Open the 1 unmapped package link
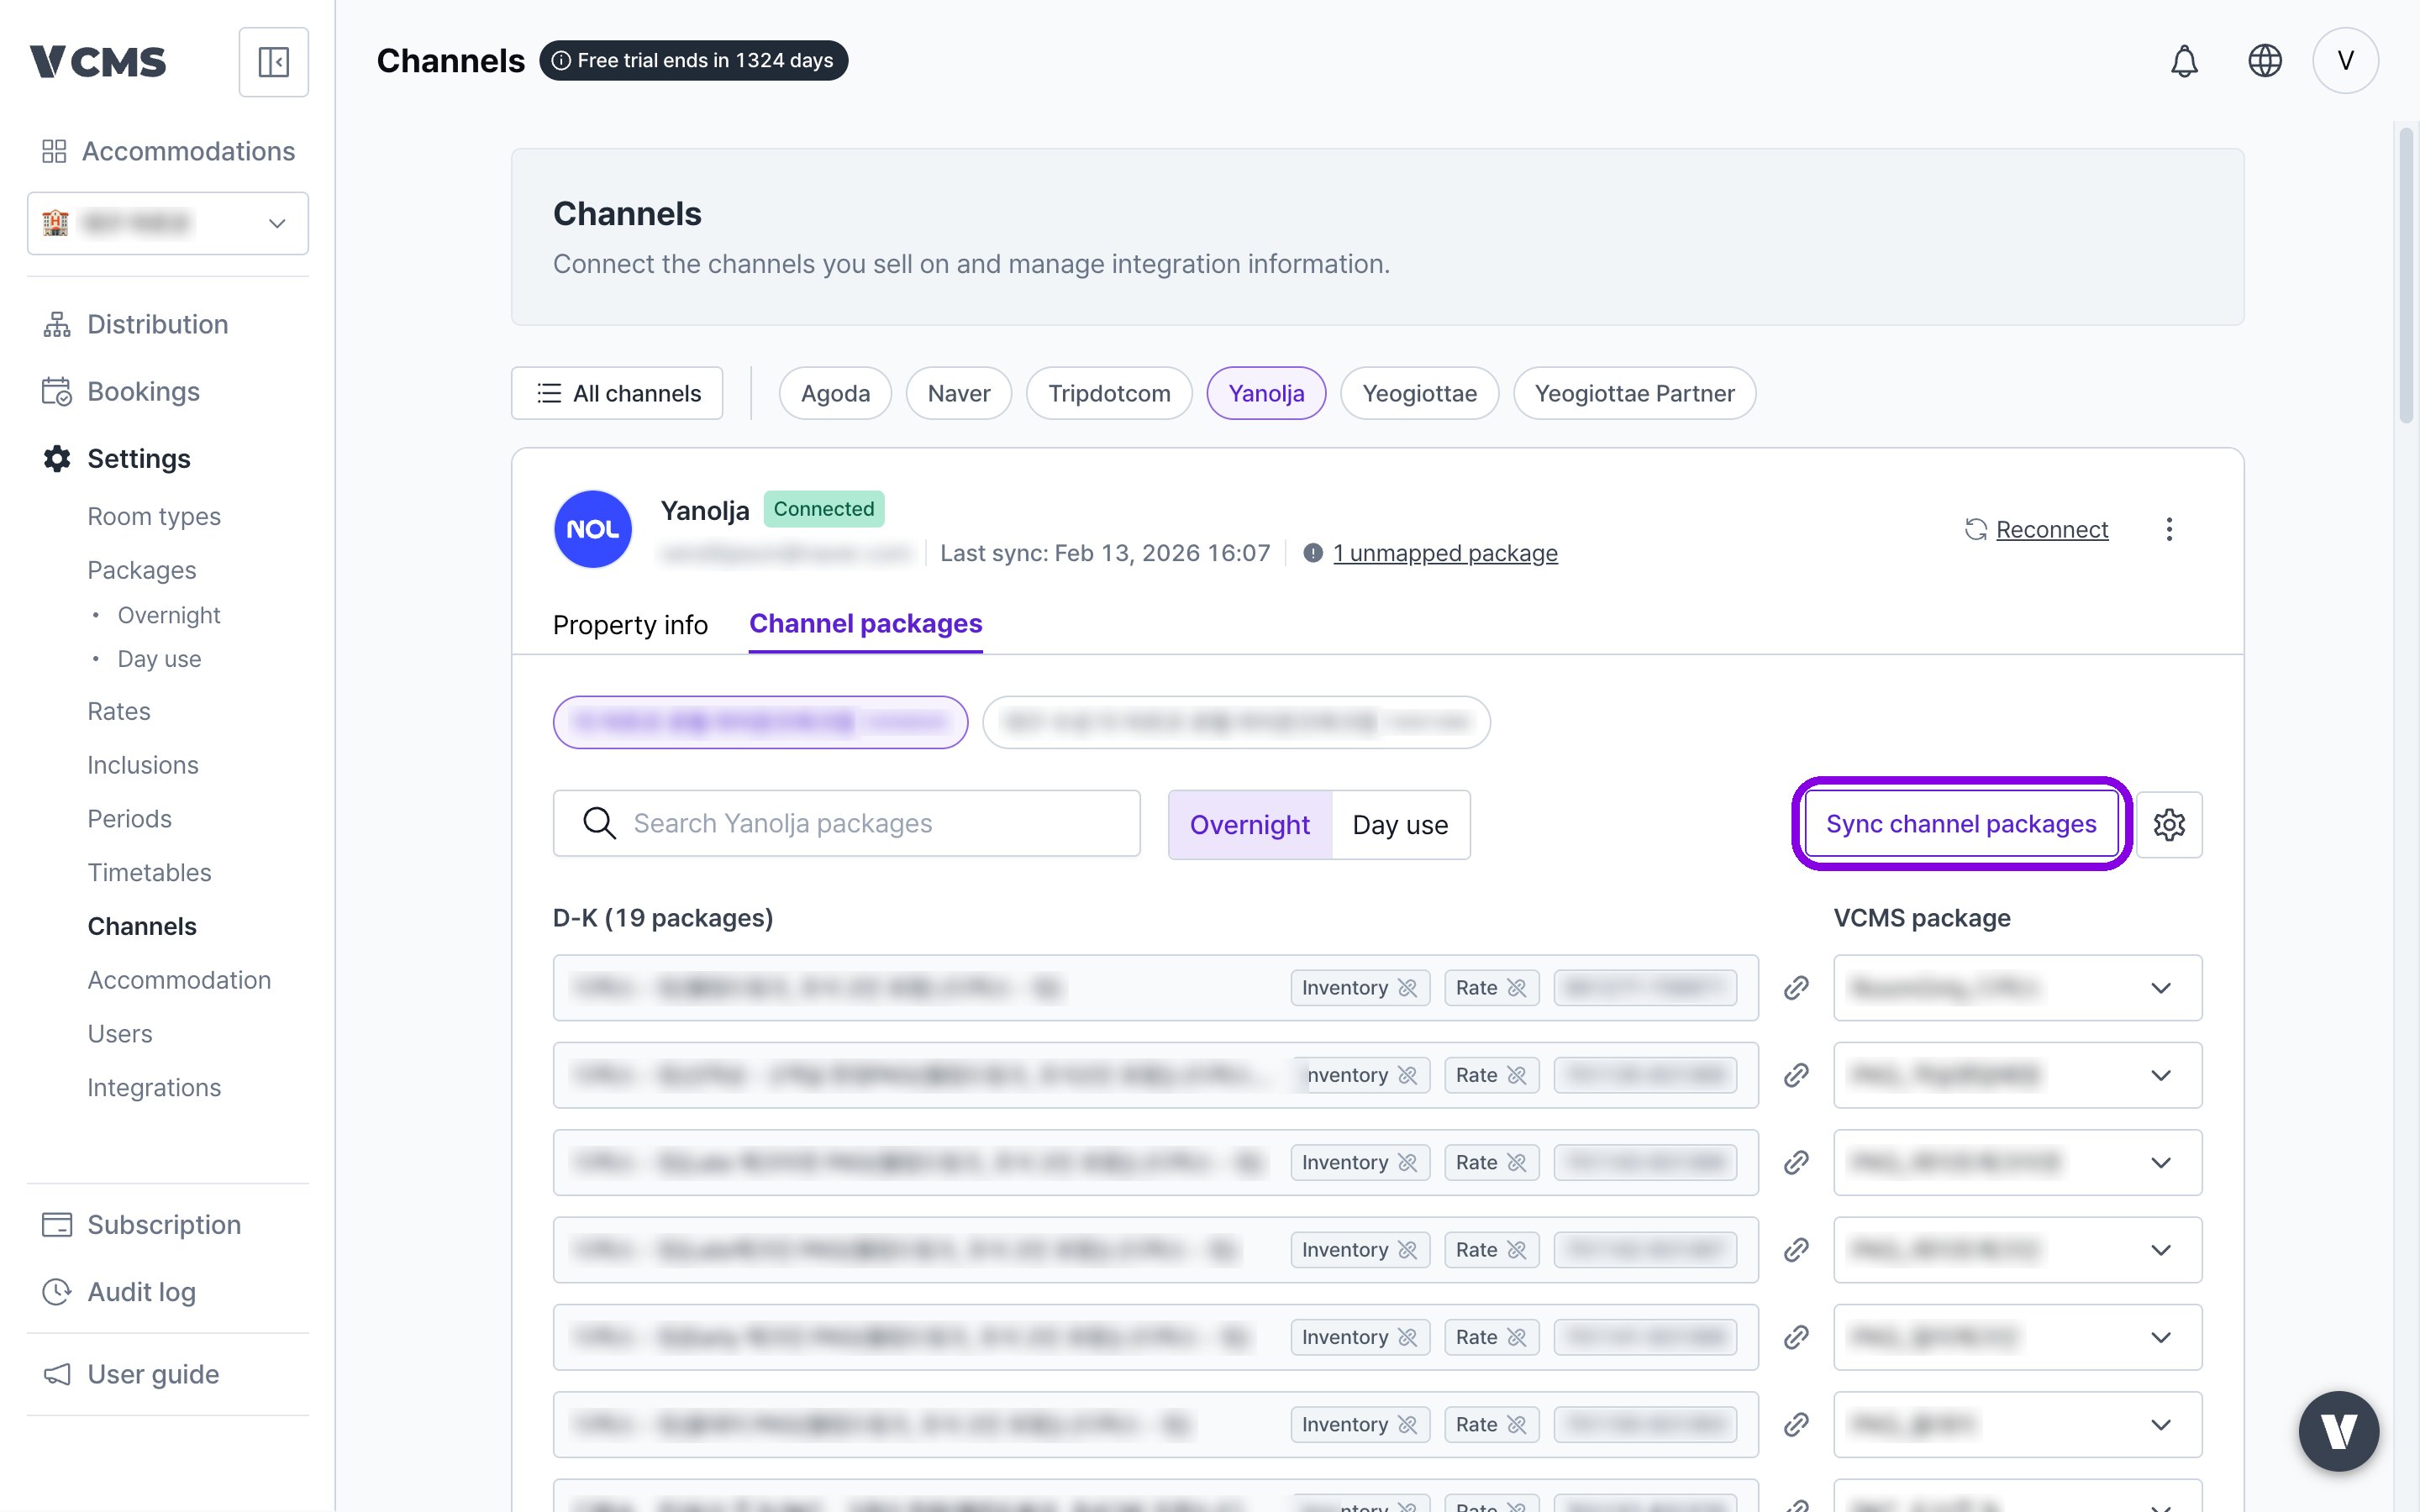The image size is (2420, 1512). (x=1445, y=553)
